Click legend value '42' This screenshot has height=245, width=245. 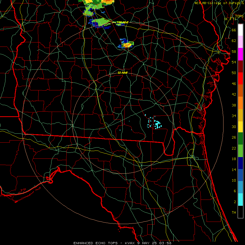click(234, 94)
